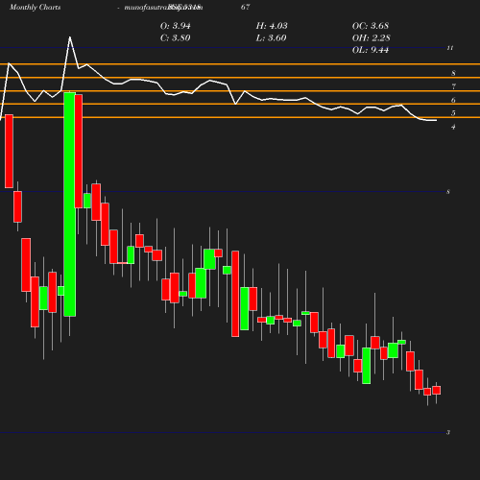The height and width of the screenshot is (480, 480).
Task: Click the "OC: 3.68" reading
Action: point(371,26)
